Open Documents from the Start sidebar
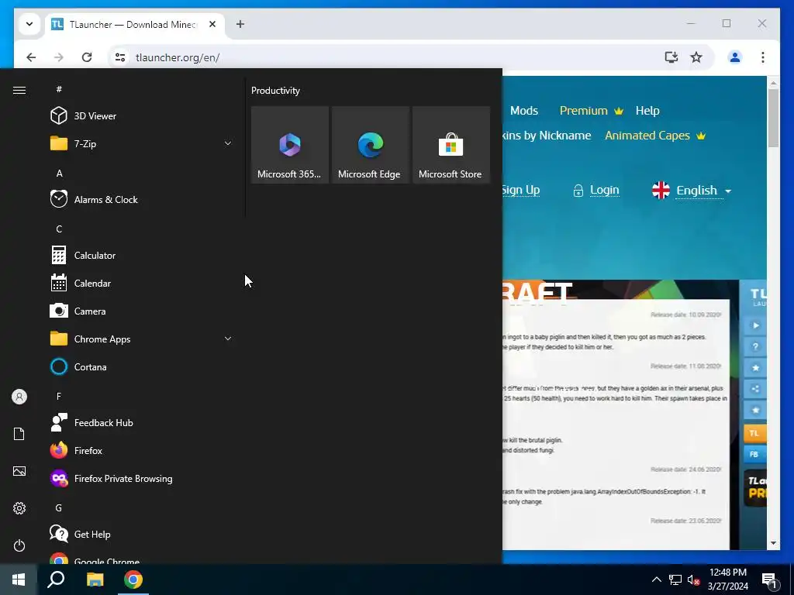Image resolution: width=794 pixels, height=595 pixels. tap(19, 434)
